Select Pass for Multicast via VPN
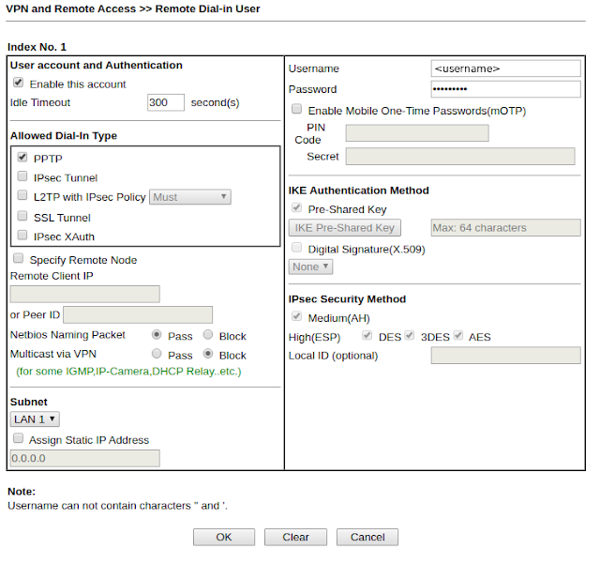Viewport: 600px width, 564px height. (x=157, y=354)
